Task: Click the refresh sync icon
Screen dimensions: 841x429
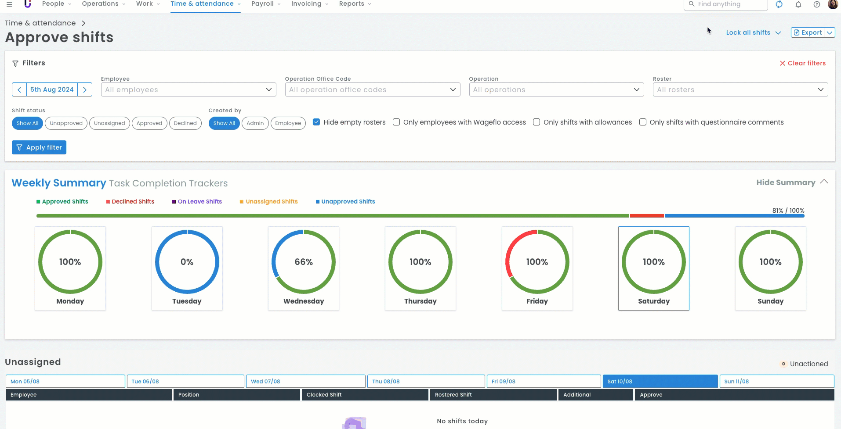Action: pyautogui.click(x=779, y=4)
